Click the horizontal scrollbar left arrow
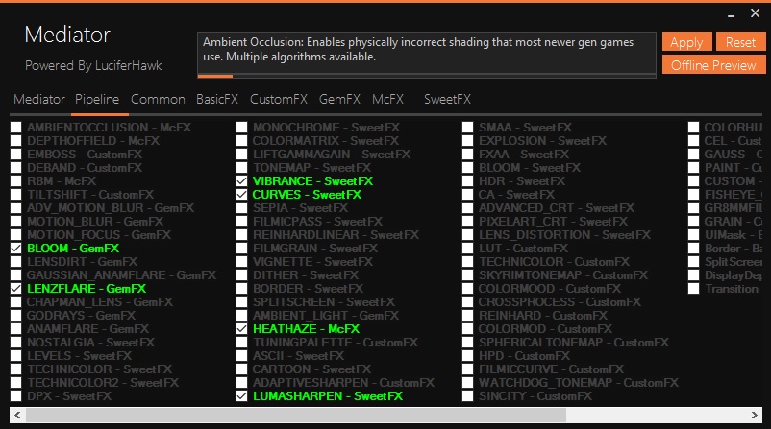771x429 pixels. [x=17, y=416]
